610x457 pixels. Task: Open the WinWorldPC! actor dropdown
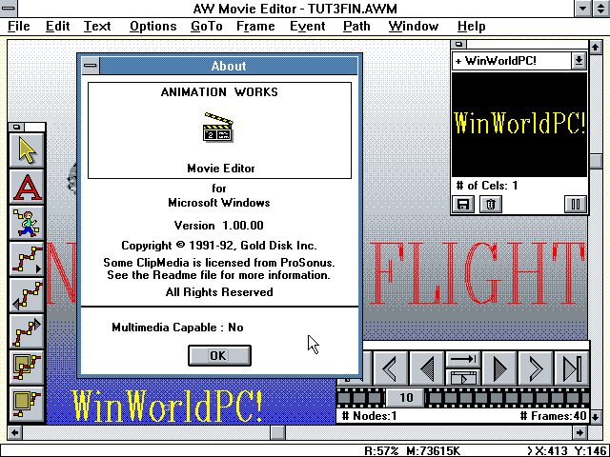(579, 61)
